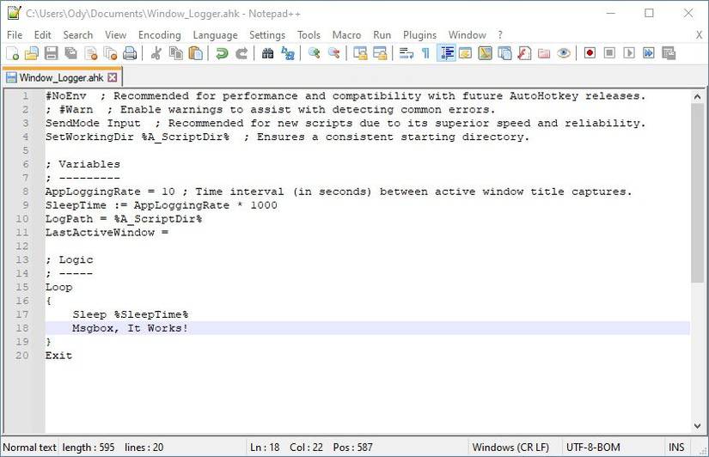Viewport: 709px width, 457px height.
Task: Open the View menu
Action: [x=115, y=35]
